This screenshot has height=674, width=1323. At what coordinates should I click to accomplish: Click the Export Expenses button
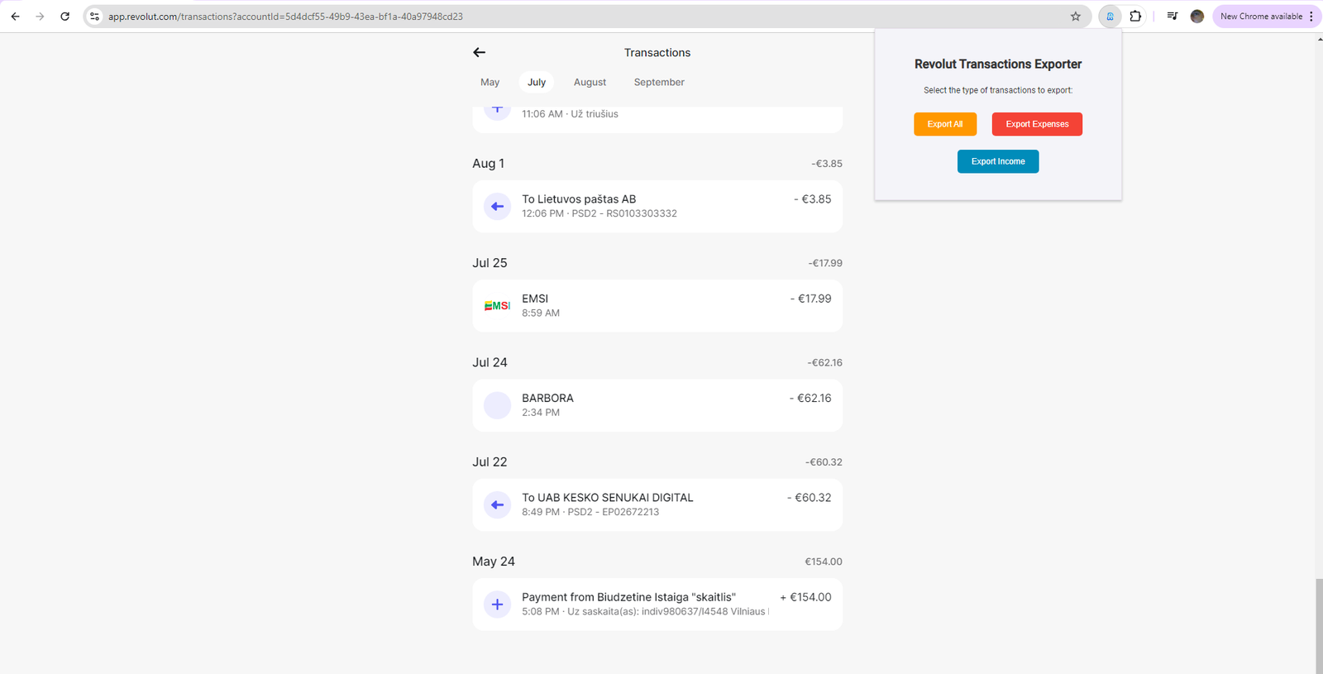[x=1037, y=124]
